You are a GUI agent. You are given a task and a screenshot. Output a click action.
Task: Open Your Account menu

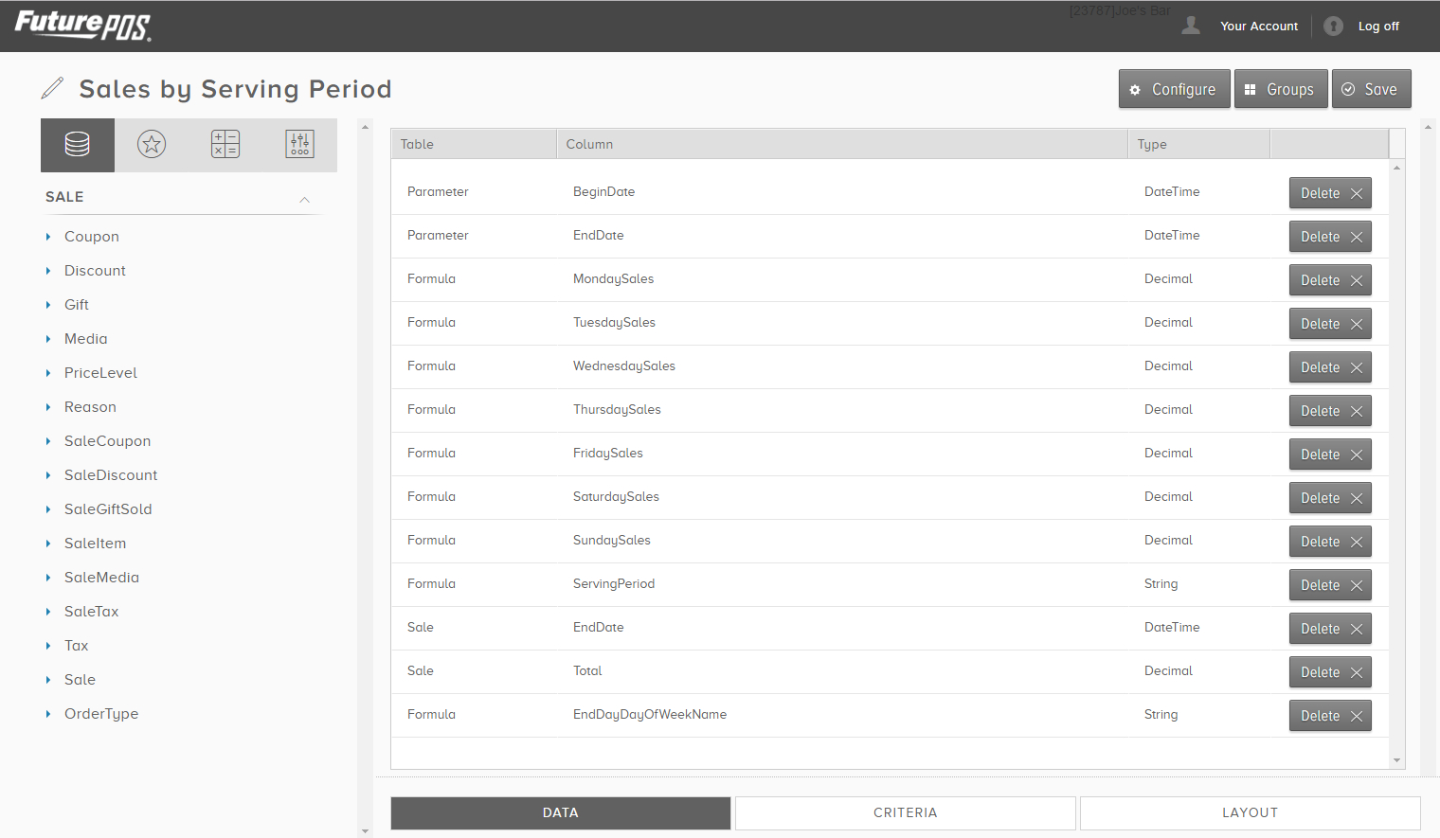[x=1259, y=26]
